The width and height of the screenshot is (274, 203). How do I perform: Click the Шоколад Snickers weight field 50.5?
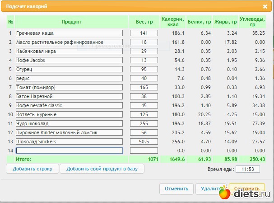click(x=144, y=142)
